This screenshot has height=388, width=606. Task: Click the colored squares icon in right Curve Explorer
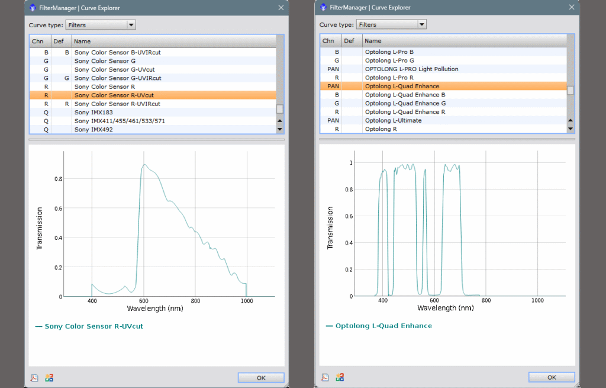click(340, 377)
